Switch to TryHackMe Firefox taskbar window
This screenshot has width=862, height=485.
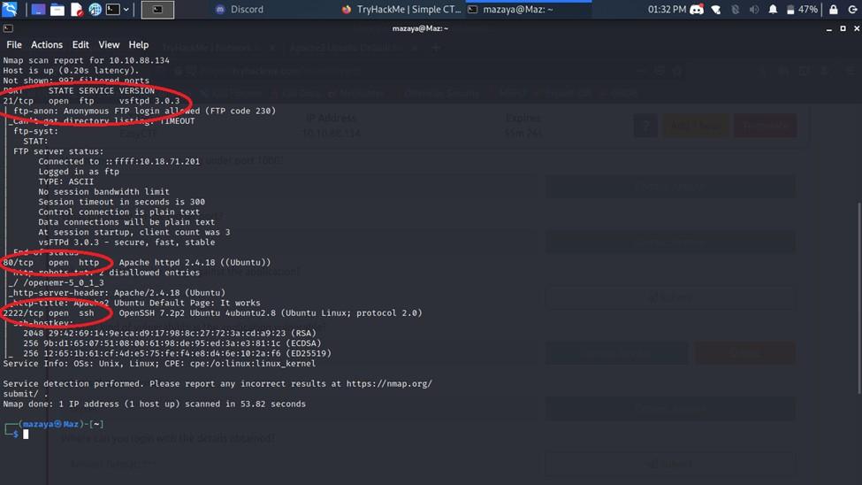tap(400, 10)
